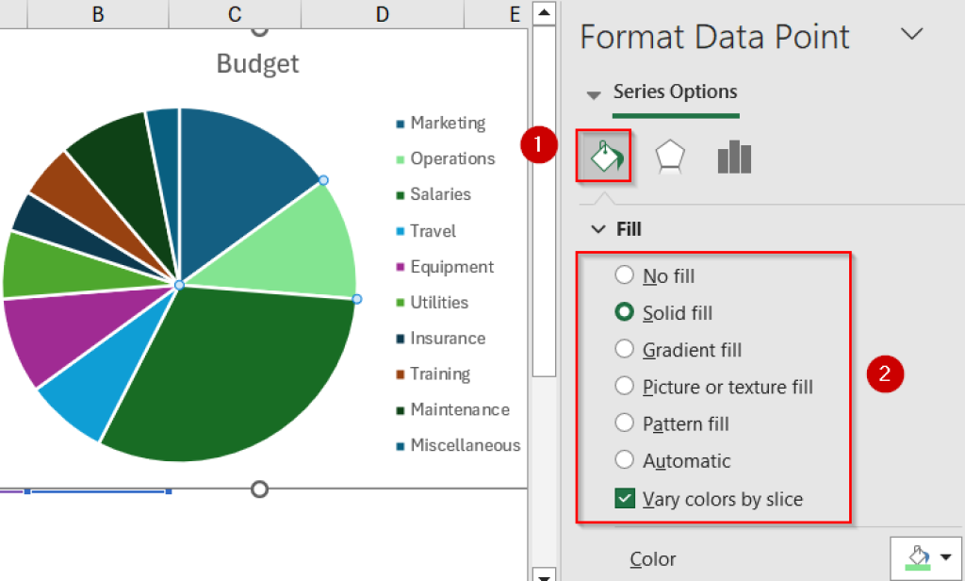Open the Format Data Point dropdown arrow
The width and height of the screenshot is (965, 581).
pyautogui.click(x=911, y=34)
